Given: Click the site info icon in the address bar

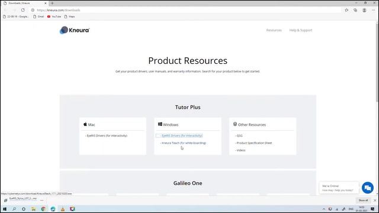Looking at the screenshot, I should [33, 10].
